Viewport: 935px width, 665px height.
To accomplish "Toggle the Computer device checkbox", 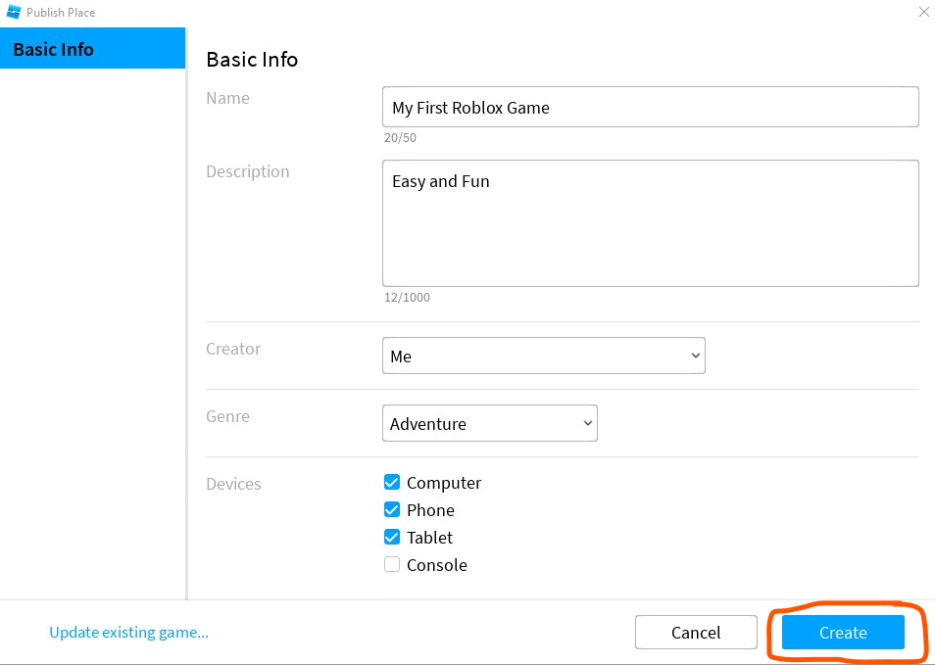I will click(392, 482).
